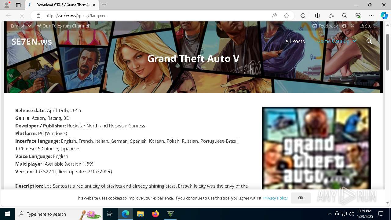Click the address bar URL

click(x=76, y=16)
